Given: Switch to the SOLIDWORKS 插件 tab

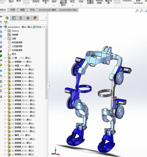Looking at the screenshot, I should tap(47, 10).
